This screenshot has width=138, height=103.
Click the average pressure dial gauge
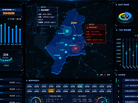pyautogui.click(x=36, y=100)
